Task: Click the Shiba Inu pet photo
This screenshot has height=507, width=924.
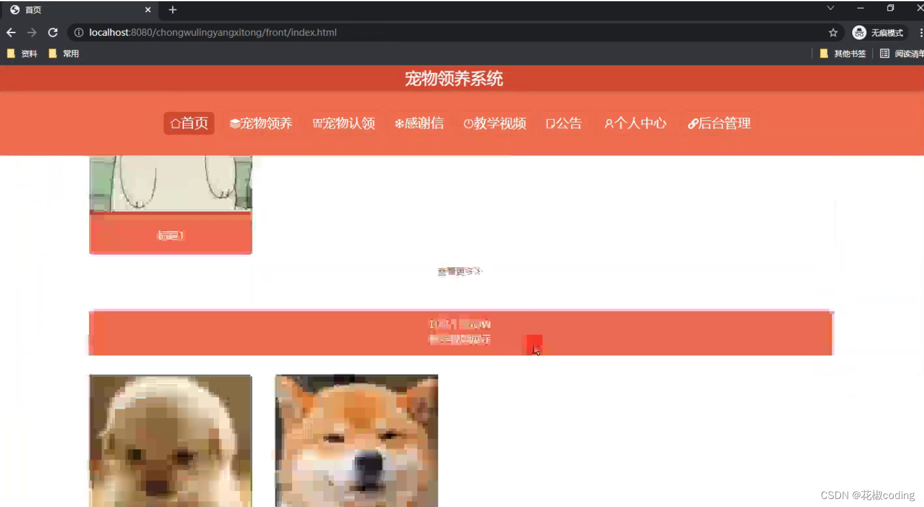Action: pyautogui.click(x=355, y=441)
